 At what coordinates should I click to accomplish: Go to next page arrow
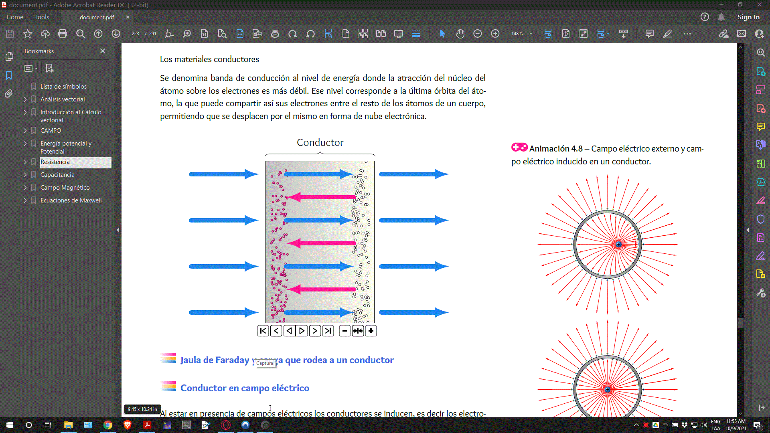pos(116,34)
